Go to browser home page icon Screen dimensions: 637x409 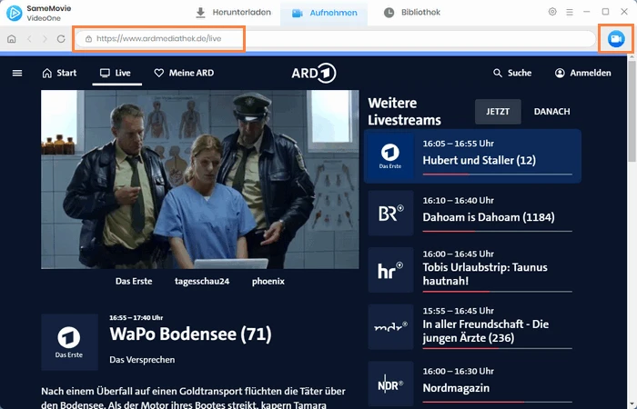(12, 39)
